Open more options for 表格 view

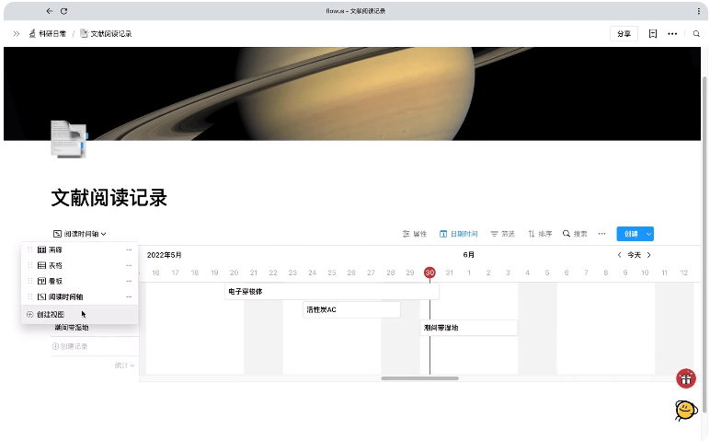pyautogui.click(x=129, y=265)
